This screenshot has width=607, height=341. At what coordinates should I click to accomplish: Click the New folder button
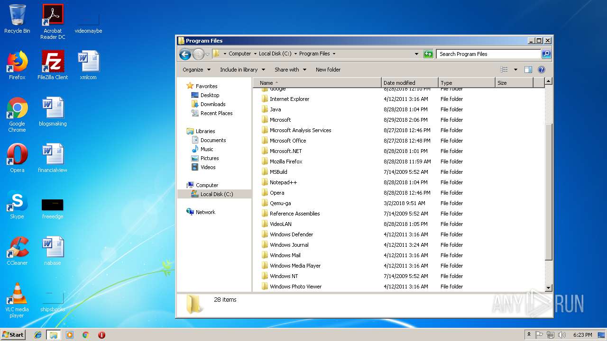coord(328,70)
